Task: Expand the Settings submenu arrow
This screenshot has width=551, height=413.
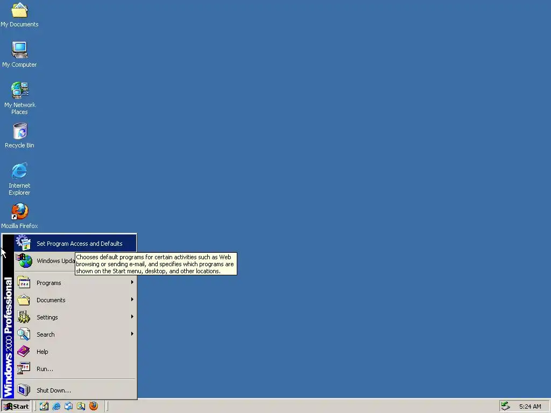Action: pos(132,317)
